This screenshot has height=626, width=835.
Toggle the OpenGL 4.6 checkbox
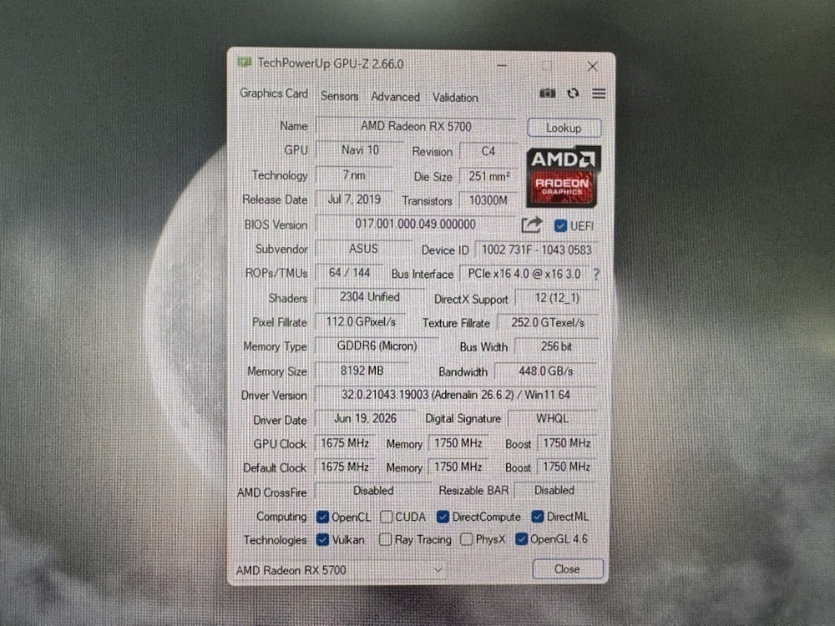click(521, 539)
